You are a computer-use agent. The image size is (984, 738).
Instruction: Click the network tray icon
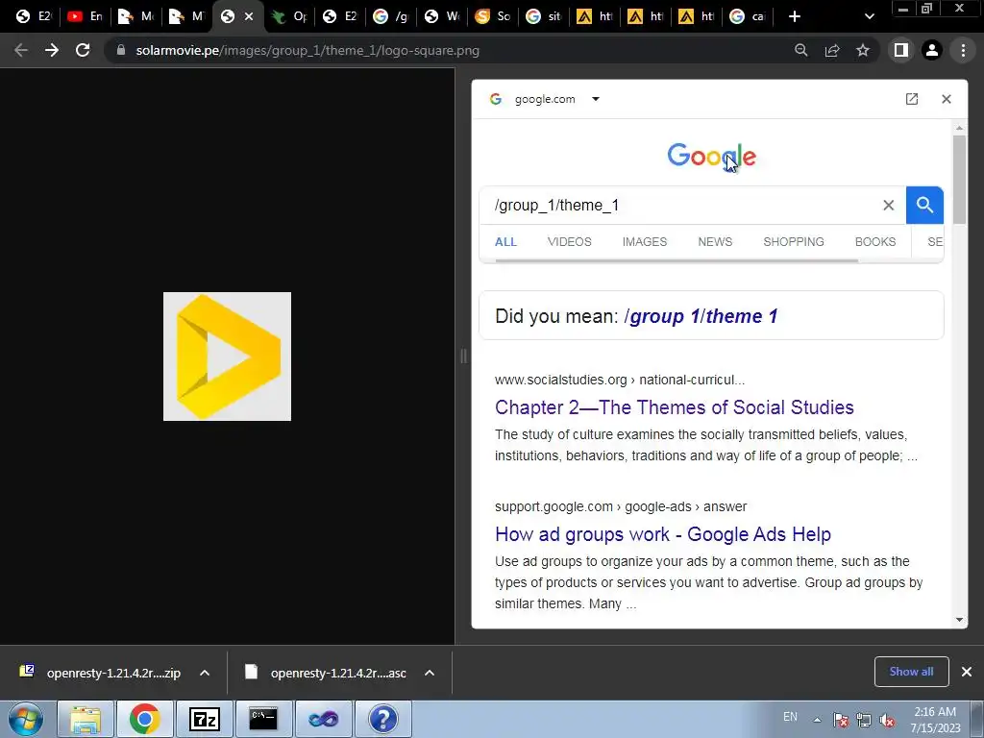(x=864, y=720)
